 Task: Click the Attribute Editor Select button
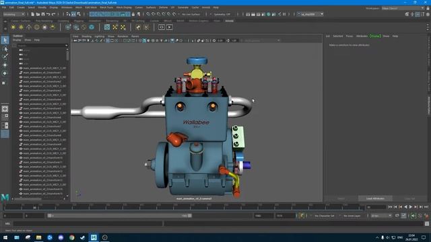(341, 198)
